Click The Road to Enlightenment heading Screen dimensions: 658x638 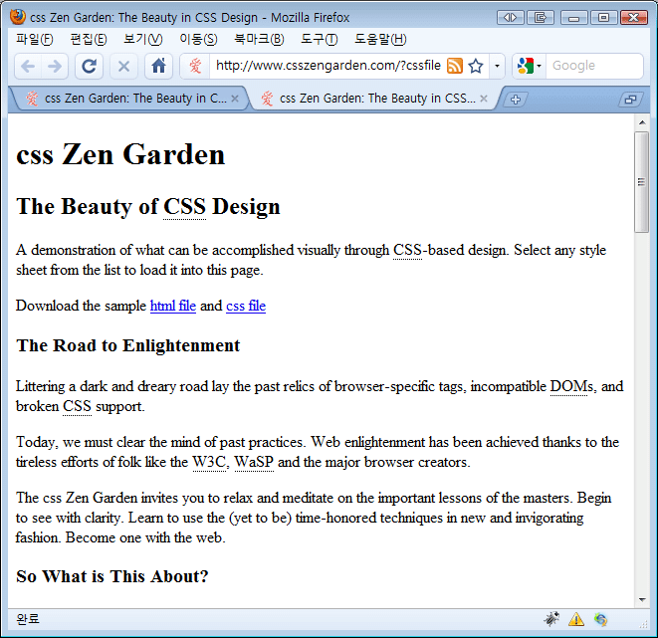click(x=128, y=345)
